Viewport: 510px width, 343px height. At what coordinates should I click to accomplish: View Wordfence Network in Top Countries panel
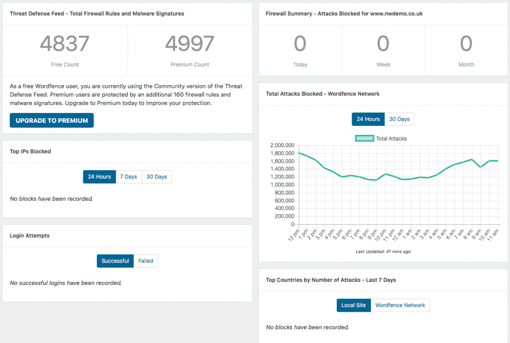click(400, 305)
